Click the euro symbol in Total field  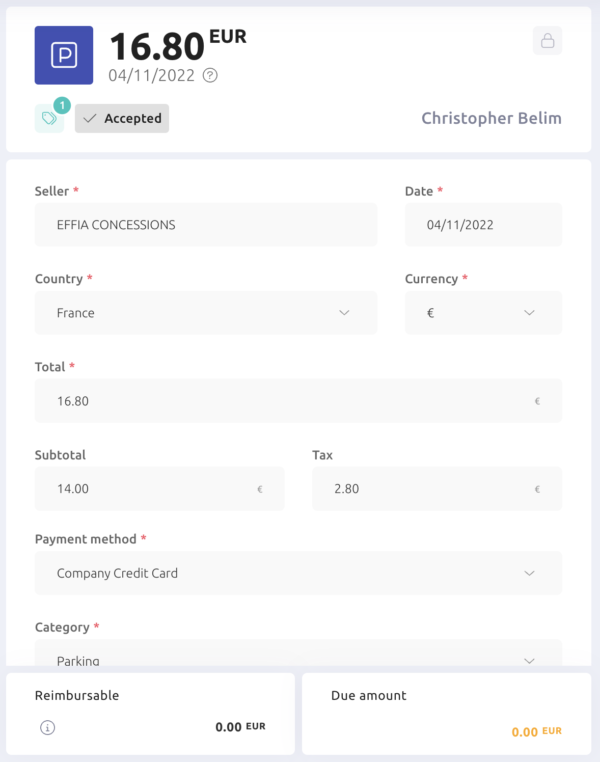pos(537,401)
